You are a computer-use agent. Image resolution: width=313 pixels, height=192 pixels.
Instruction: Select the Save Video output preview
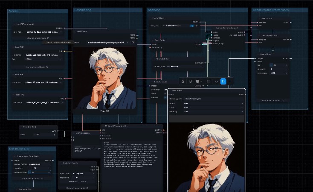click(206, 157)
